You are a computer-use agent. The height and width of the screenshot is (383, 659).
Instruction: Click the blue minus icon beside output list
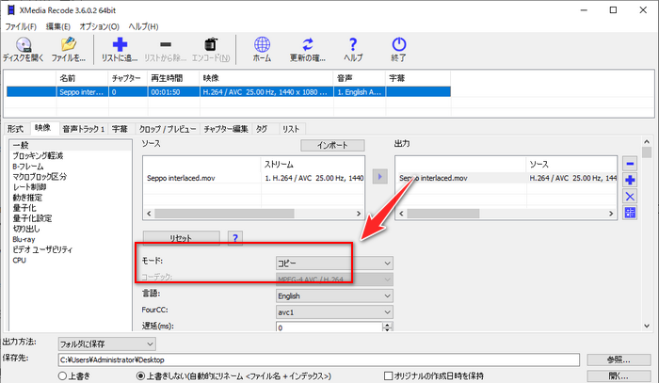click(x=631, y=163)
